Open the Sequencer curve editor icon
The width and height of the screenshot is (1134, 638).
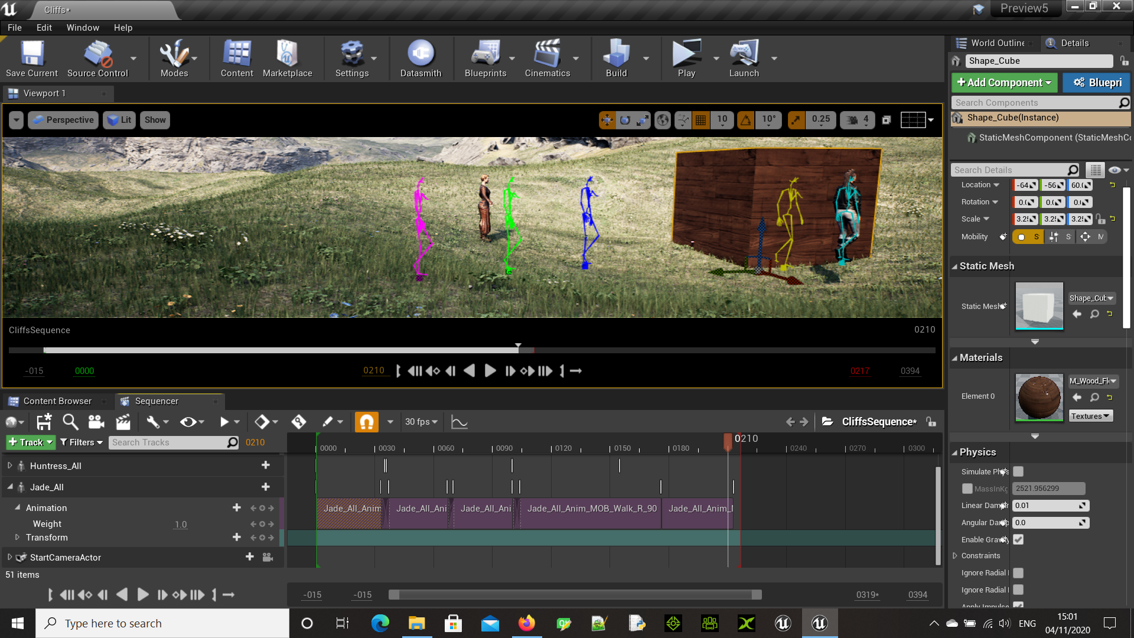[459, 422]
